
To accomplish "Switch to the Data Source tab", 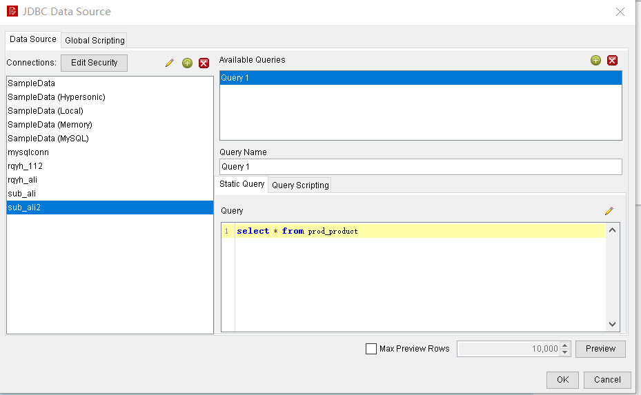I will (33, 39).
